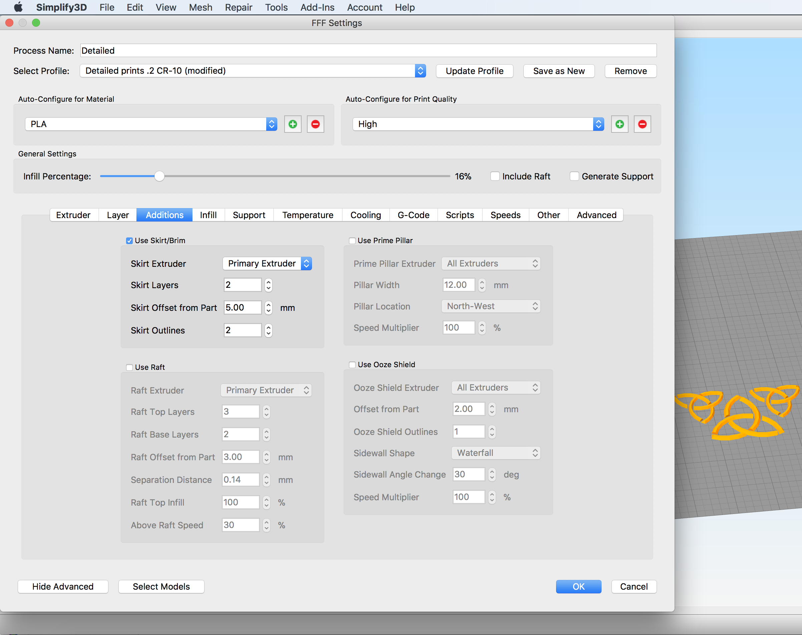802x635 pixels.
Task: Click the Infill Percentage slider handle
Action: pyautogui.click(x=159, y=176)
